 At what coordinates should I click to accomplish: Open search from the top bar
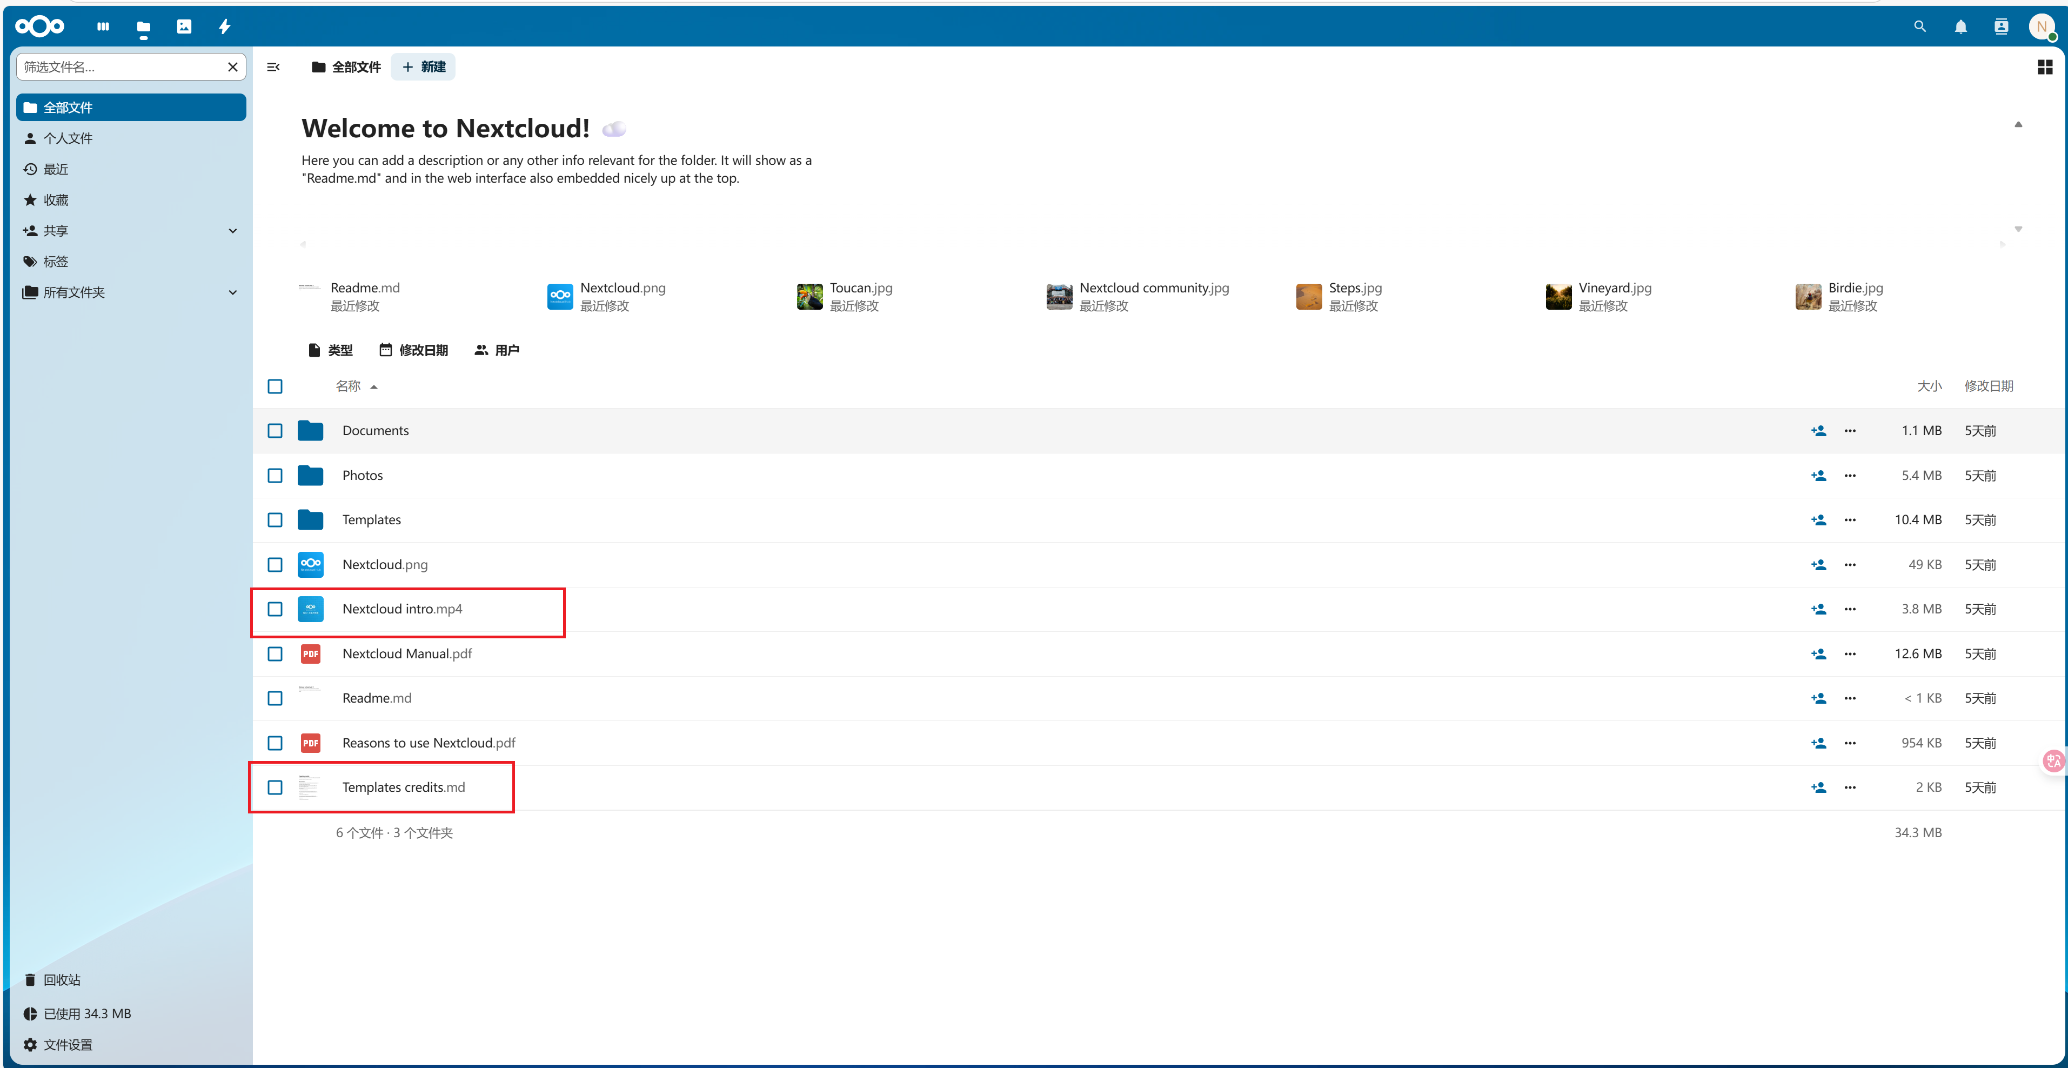pyautogui.click(x=1920, y=26)
